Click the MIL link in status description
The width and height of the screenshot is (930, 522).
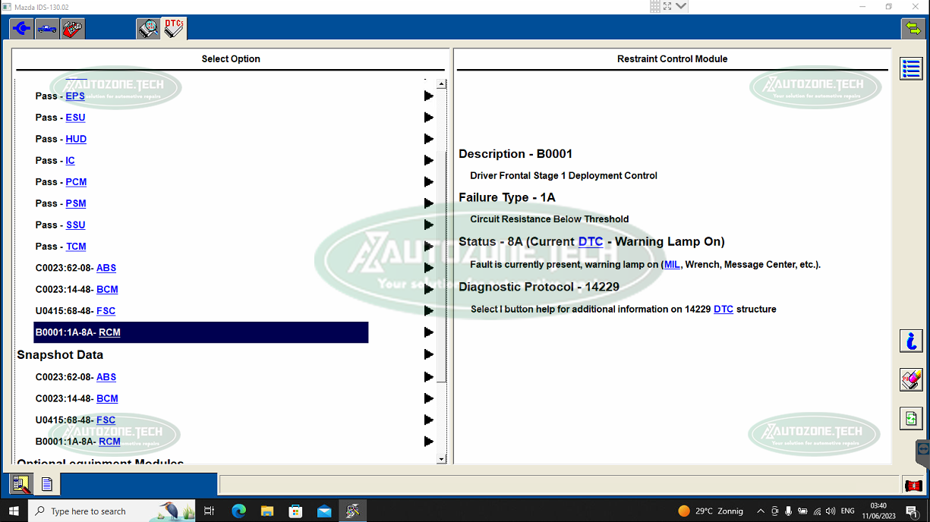(x=672, y=265)
